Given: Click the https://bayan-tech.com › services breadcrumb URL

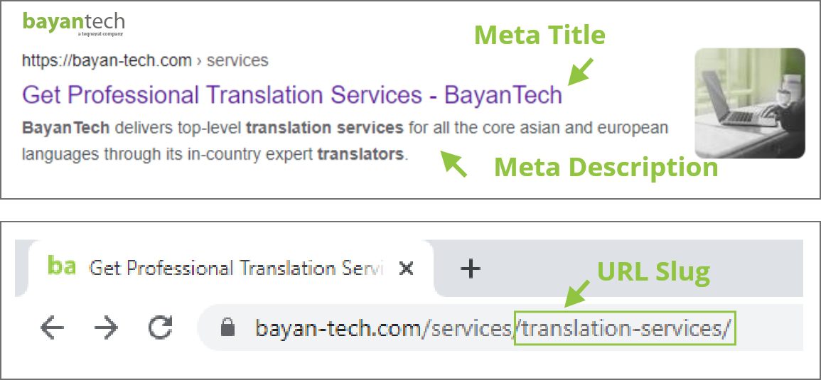Looking at the screenshot, I should tap(145, 60).
